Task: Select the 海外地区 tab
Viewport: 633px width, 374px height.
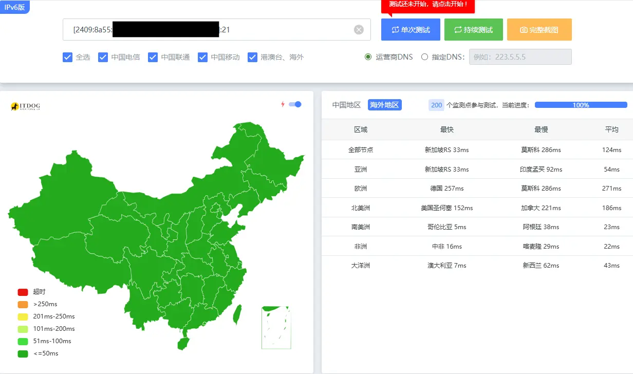Action: tap(384, 105)
